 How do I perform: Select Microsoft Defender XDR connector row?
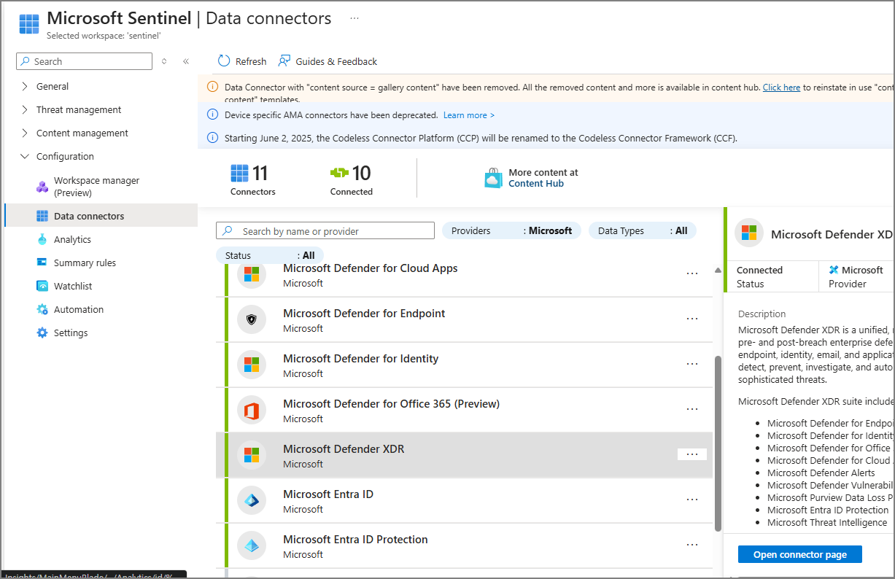coord(464,455)
